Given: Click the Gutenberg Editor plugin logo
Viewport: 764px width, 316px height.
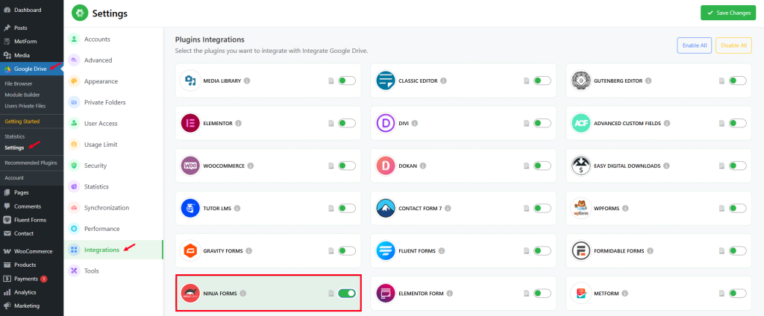Looking at the screenshot, I should 580,80.
